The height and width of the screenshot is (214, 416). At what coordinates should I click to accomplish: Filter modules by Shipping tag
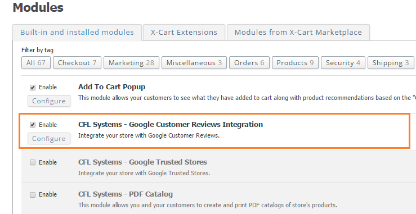point(391,63)
